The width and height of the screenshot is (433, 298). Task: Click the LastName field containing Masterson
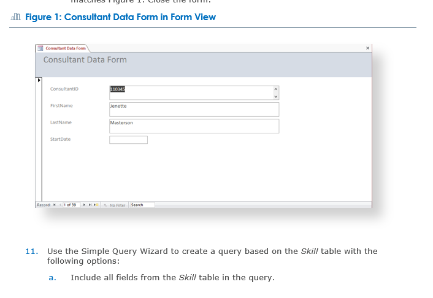194,126
